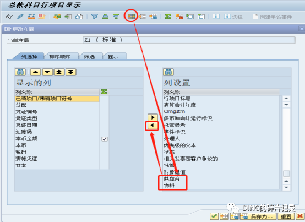305x222 pixels.
Task: Select 托管参考 in column set
Action: coord(221,125)
